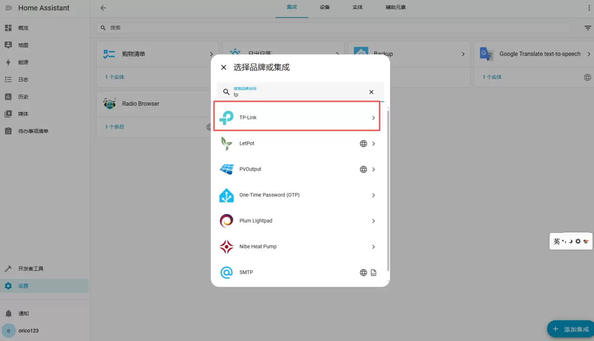
Task: Open the TP-Link integration entry
Action: point(297,117)
